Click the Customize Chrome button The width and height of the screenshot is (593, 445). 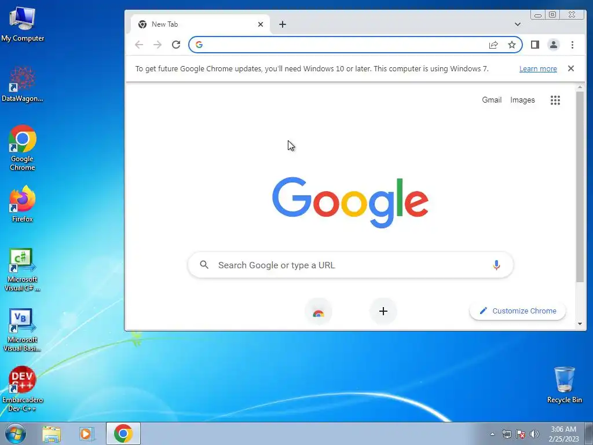(x=518, y=311)
